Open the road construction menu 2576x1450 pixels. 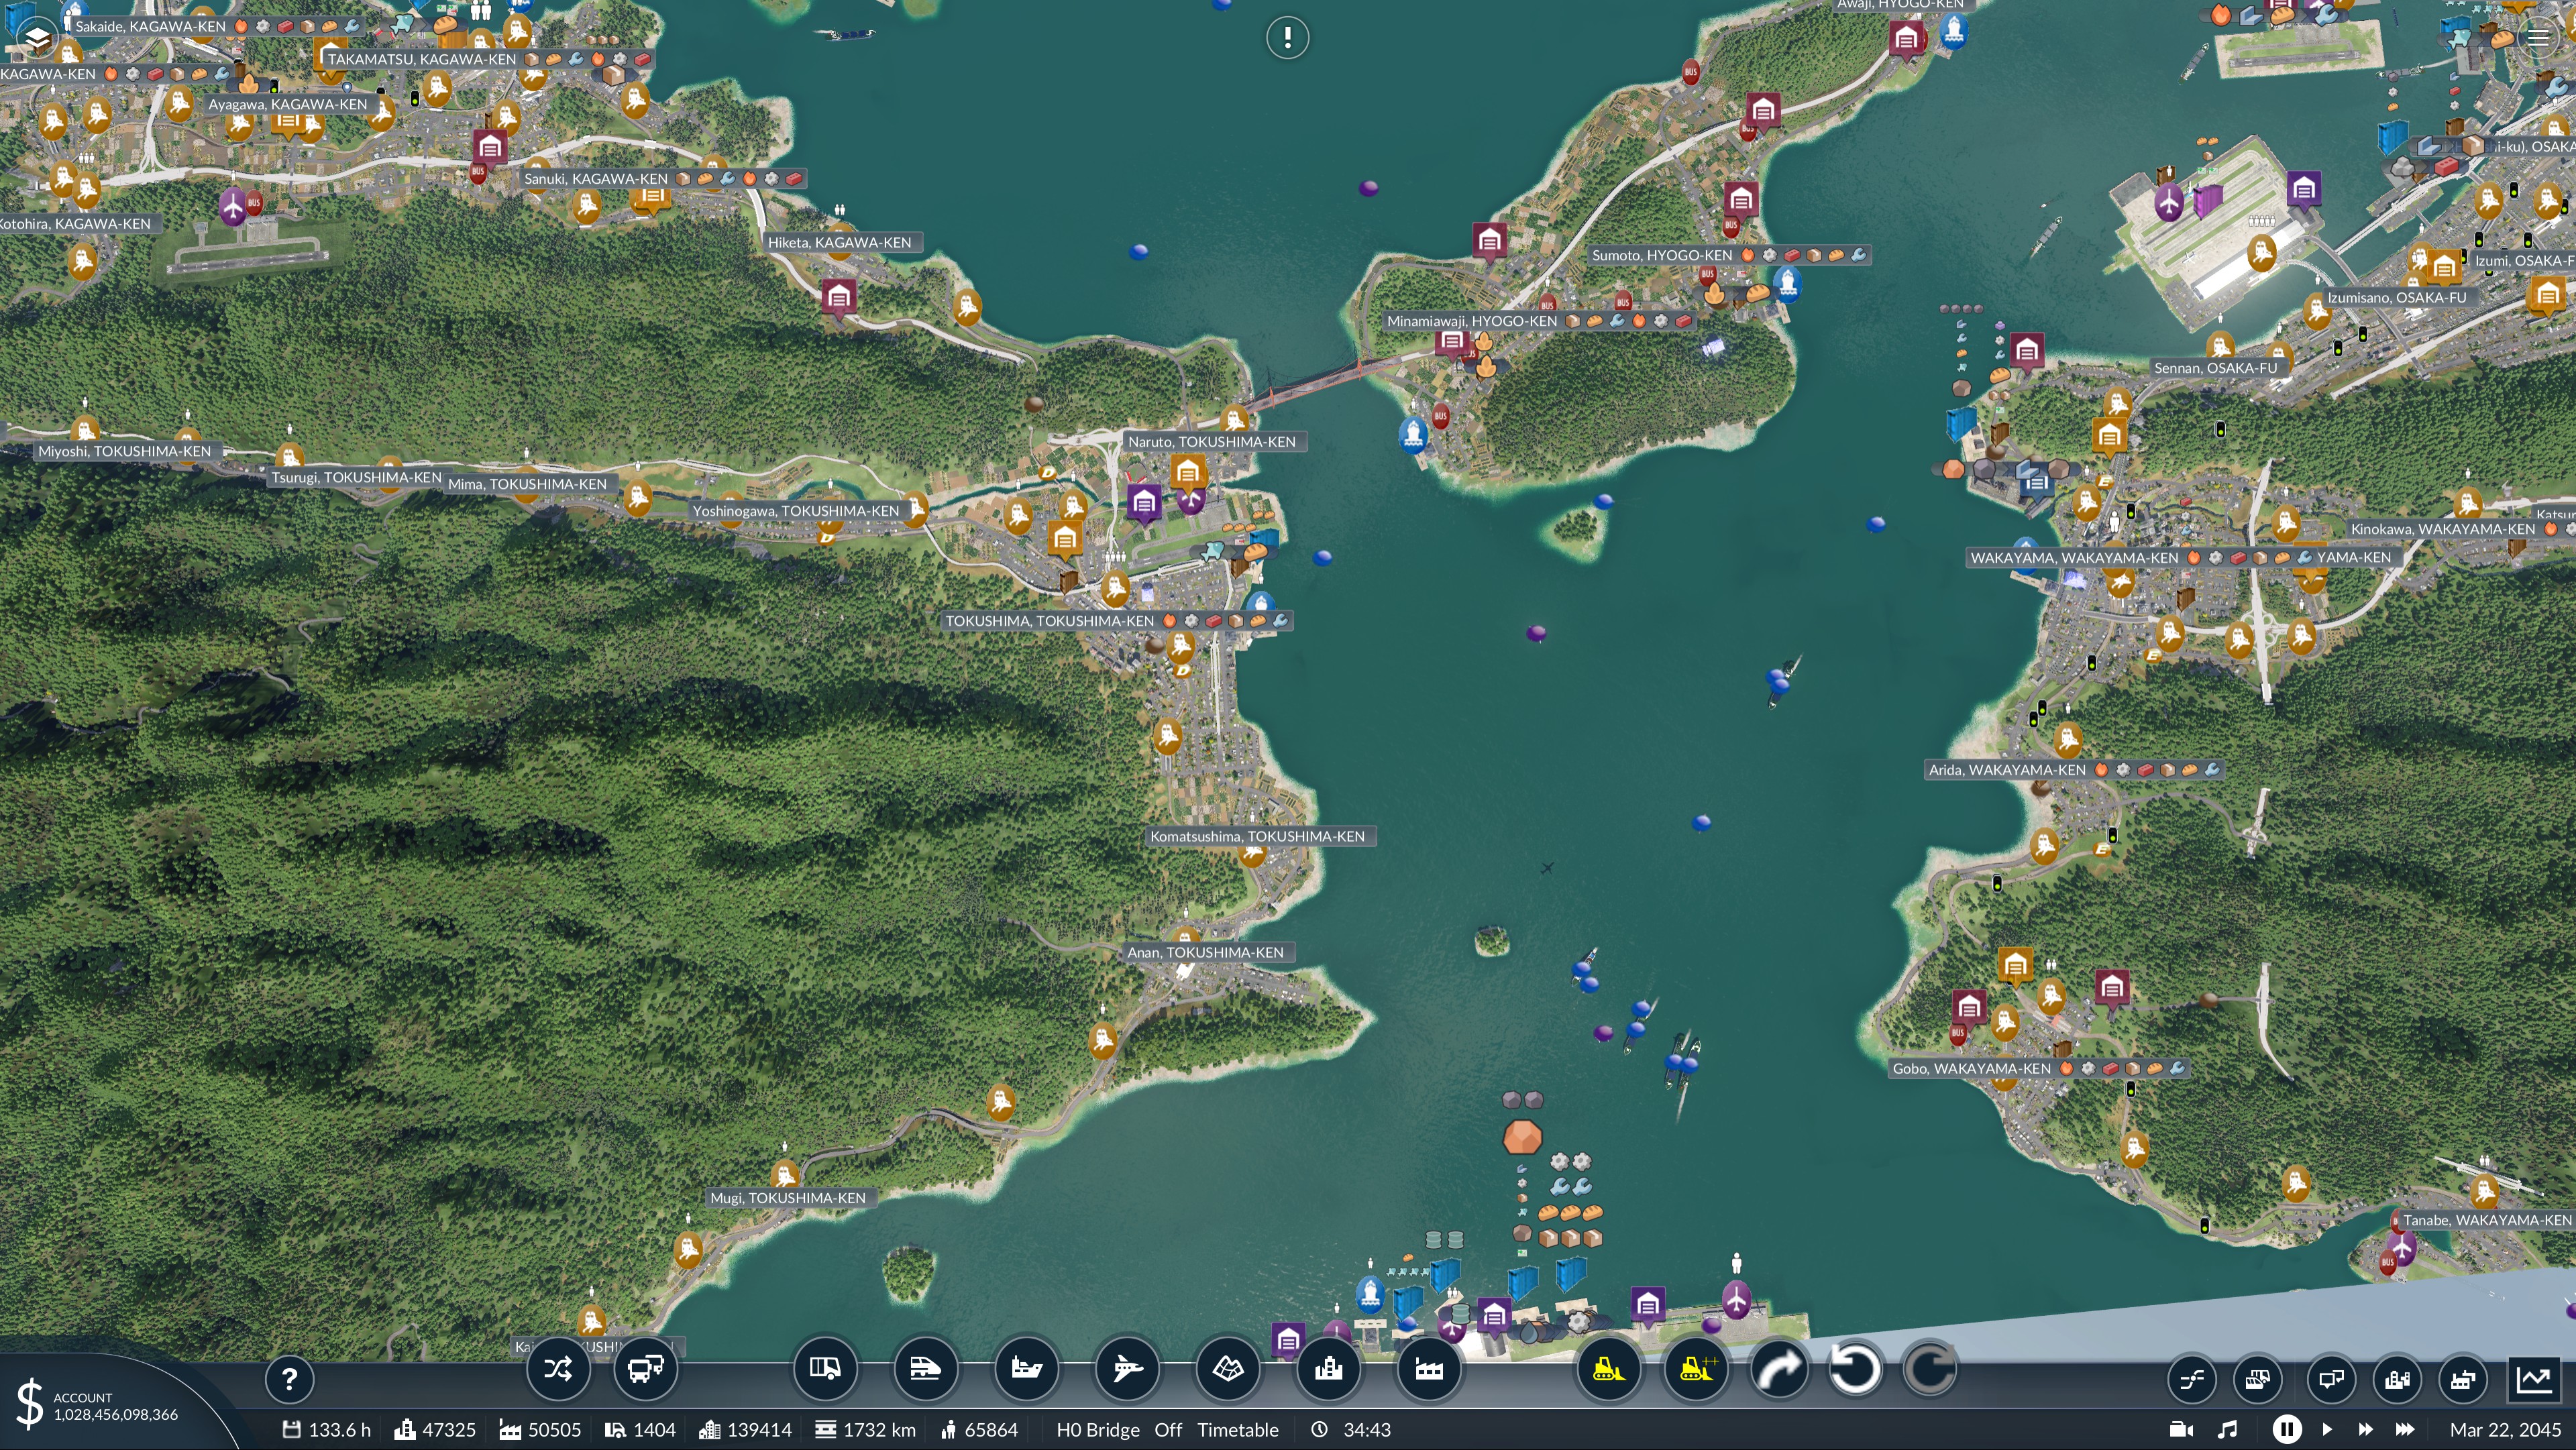[x=825, y=1369]
